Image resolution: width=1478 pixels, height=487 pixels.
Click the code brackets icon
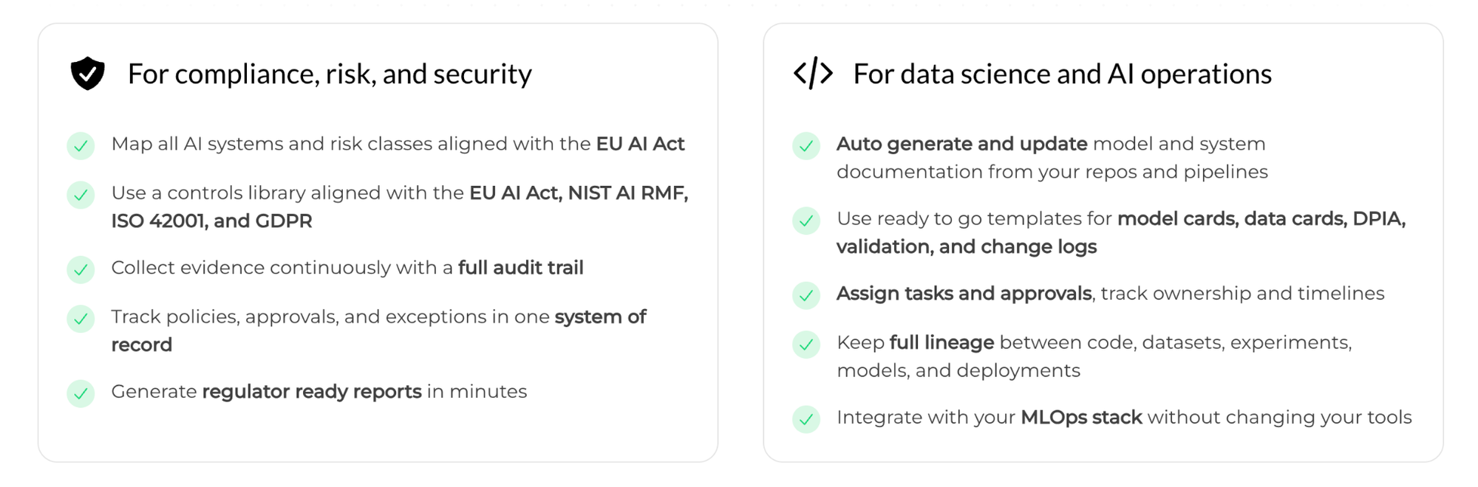[813, 73]
